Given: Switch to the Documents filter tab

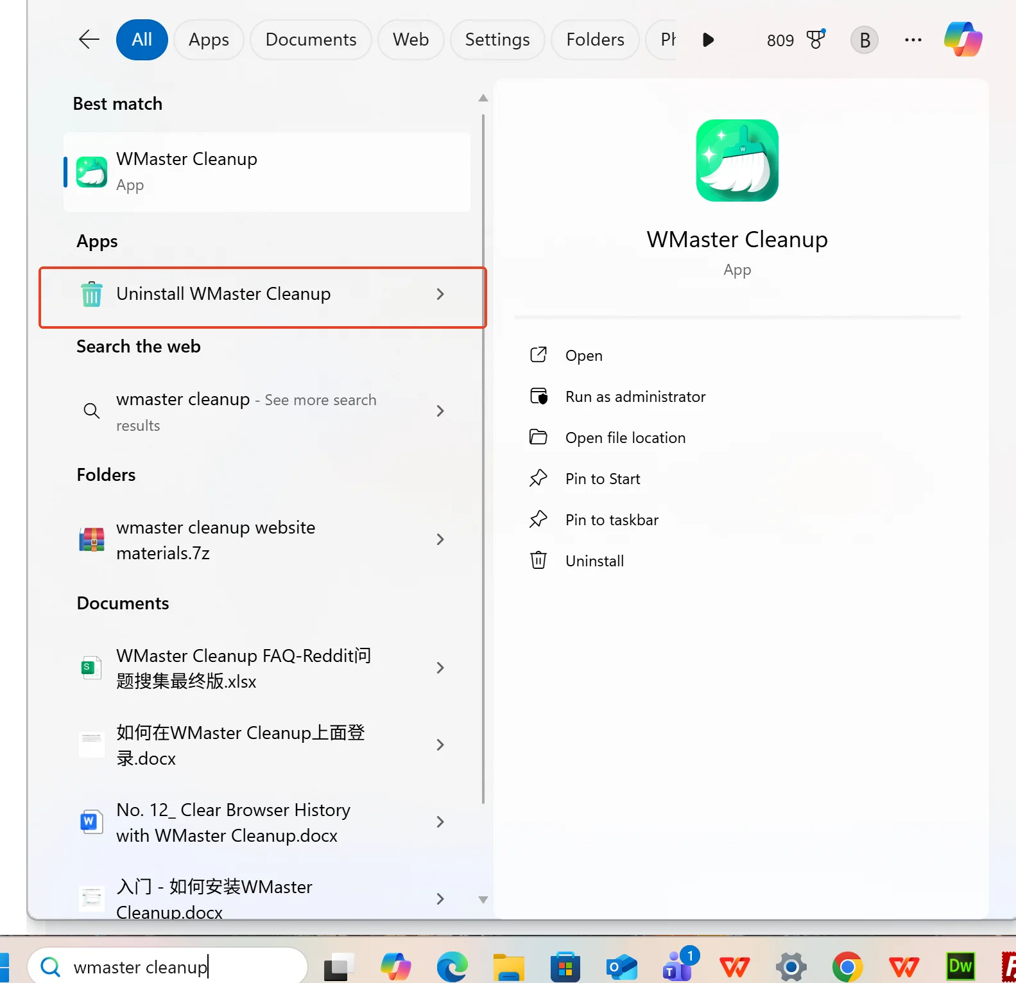Looking at the screenshot, I should tap(311, 40).
